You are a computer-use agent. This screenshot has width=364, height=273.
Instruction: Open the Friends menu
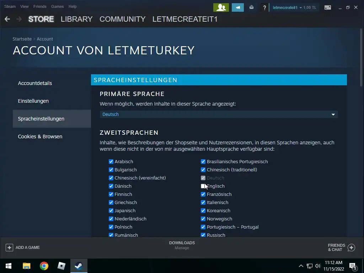(40, 6)
